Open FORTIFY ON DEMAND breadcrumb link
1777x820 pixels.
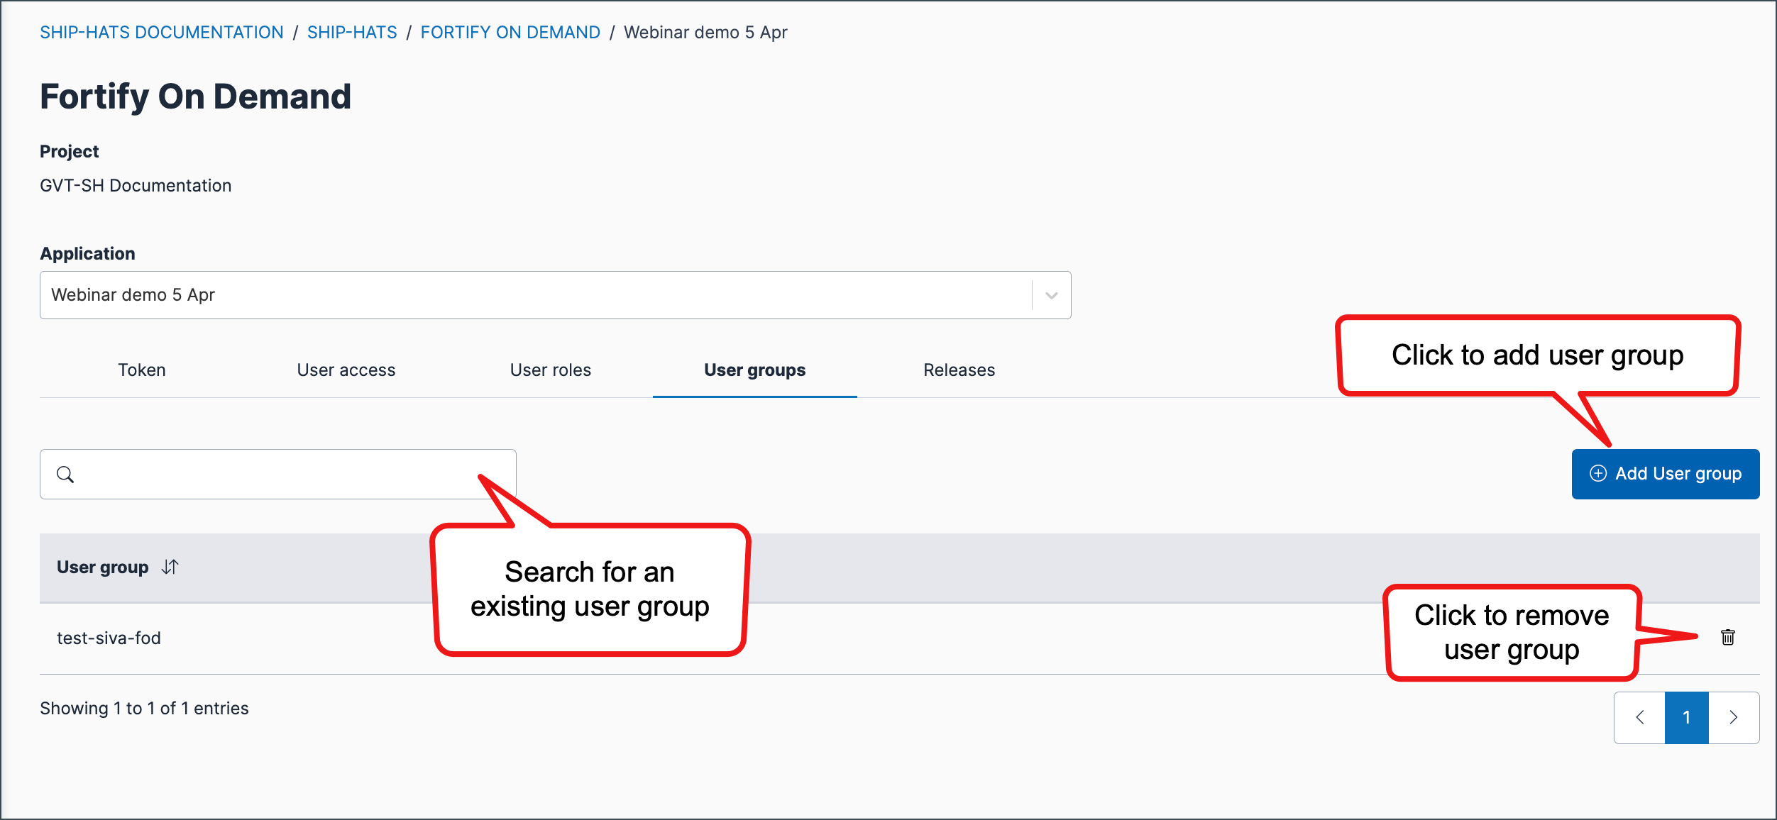click(x=510, y=32)
